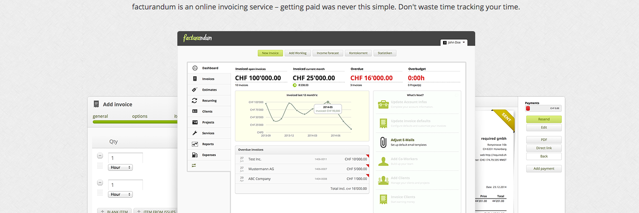Select the Services wrench icon

[x=195, y=133]
